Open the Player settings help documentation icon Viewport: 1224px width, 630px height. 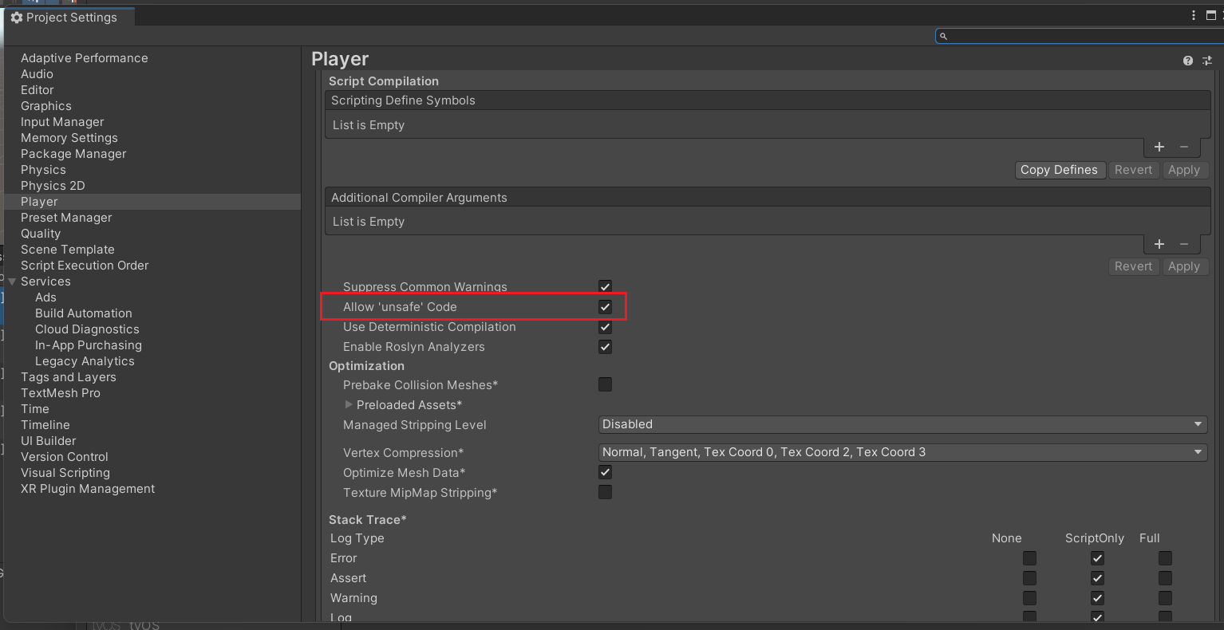tap(1187, 60)
